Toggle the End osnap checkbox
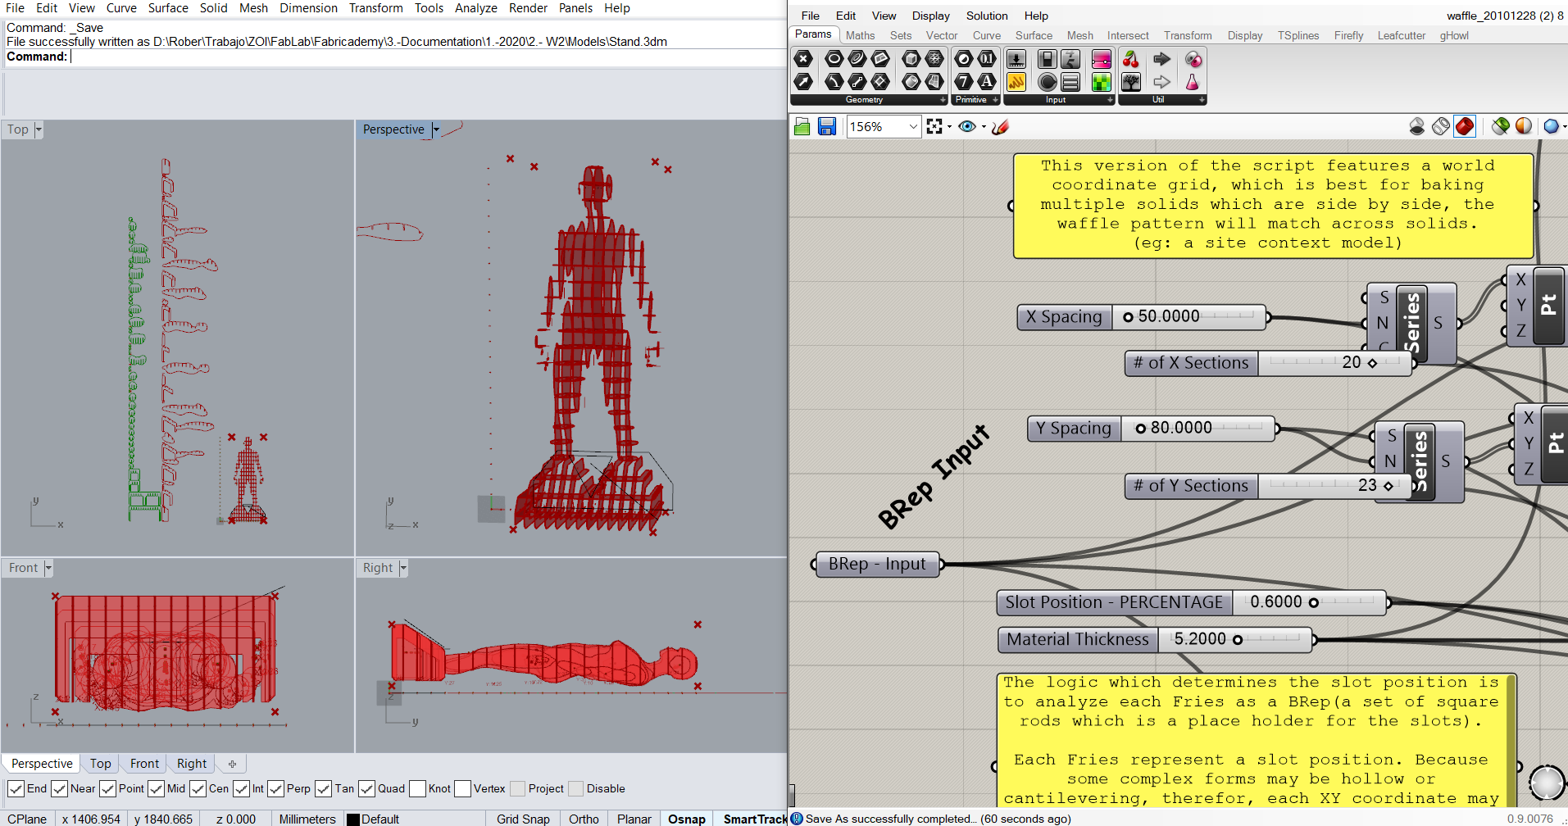Screen dimensions: 1568x826 16,788
